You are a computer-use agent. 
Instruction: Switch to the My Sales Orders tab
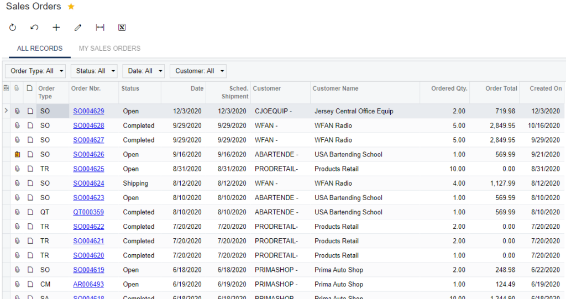pos(110,49)
